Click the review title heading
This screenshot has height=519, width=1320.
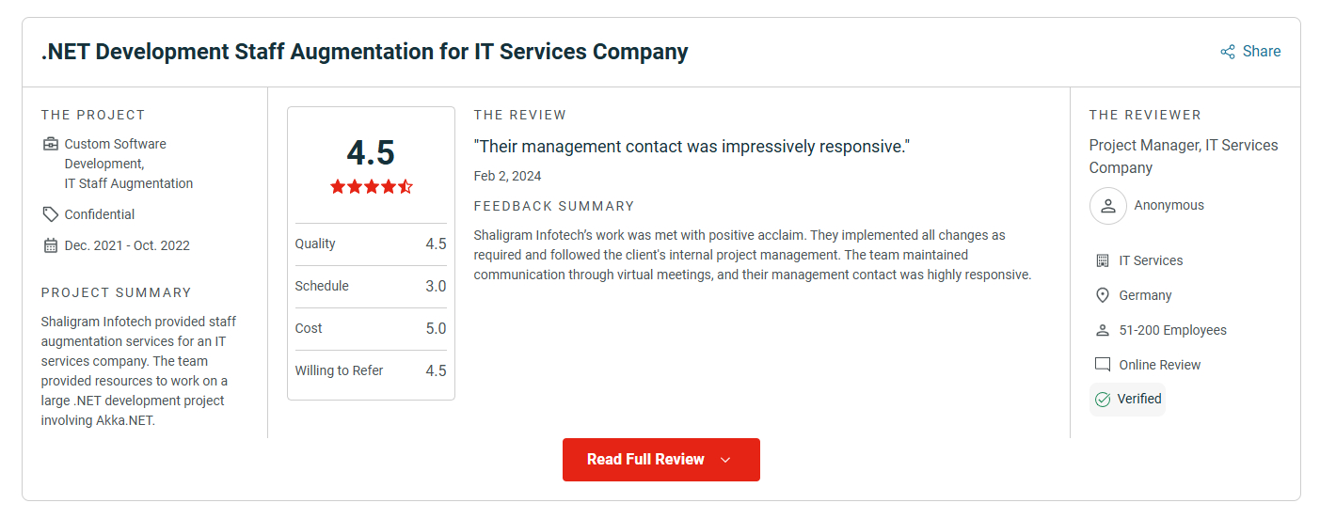[x=364, y=52]
